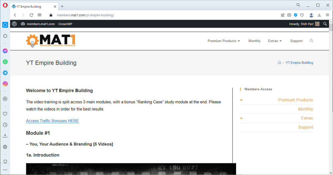Play the 1a. Introduction video thumbnail
Viewport: 333px width, 175px height.
pos(131,169)
